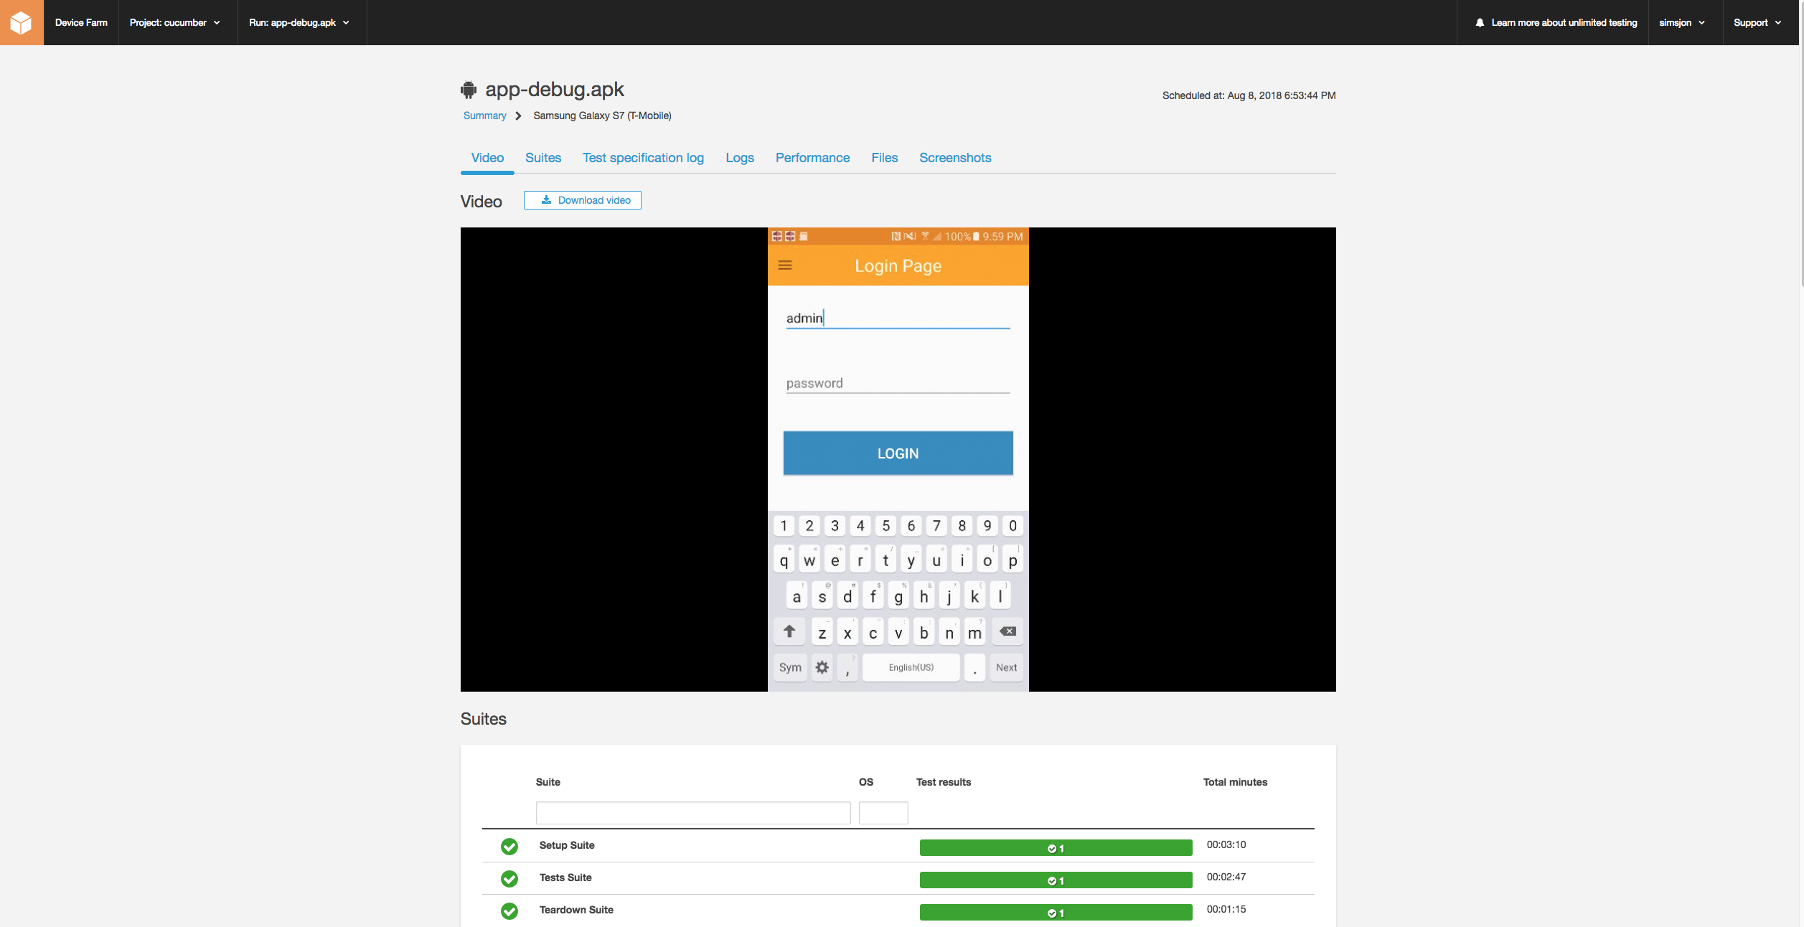Click the Device Farm cube logo
The height and width of the screenshot is (927, 1804).
coord(22,22)
